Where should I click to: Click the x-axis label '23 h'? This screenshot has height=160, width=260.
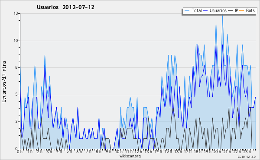point(247,152)
